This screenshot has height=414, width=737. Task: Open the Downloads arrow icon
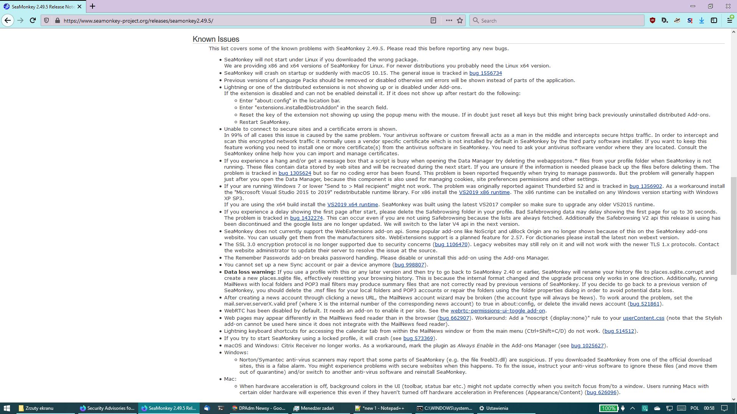(702, 21)
